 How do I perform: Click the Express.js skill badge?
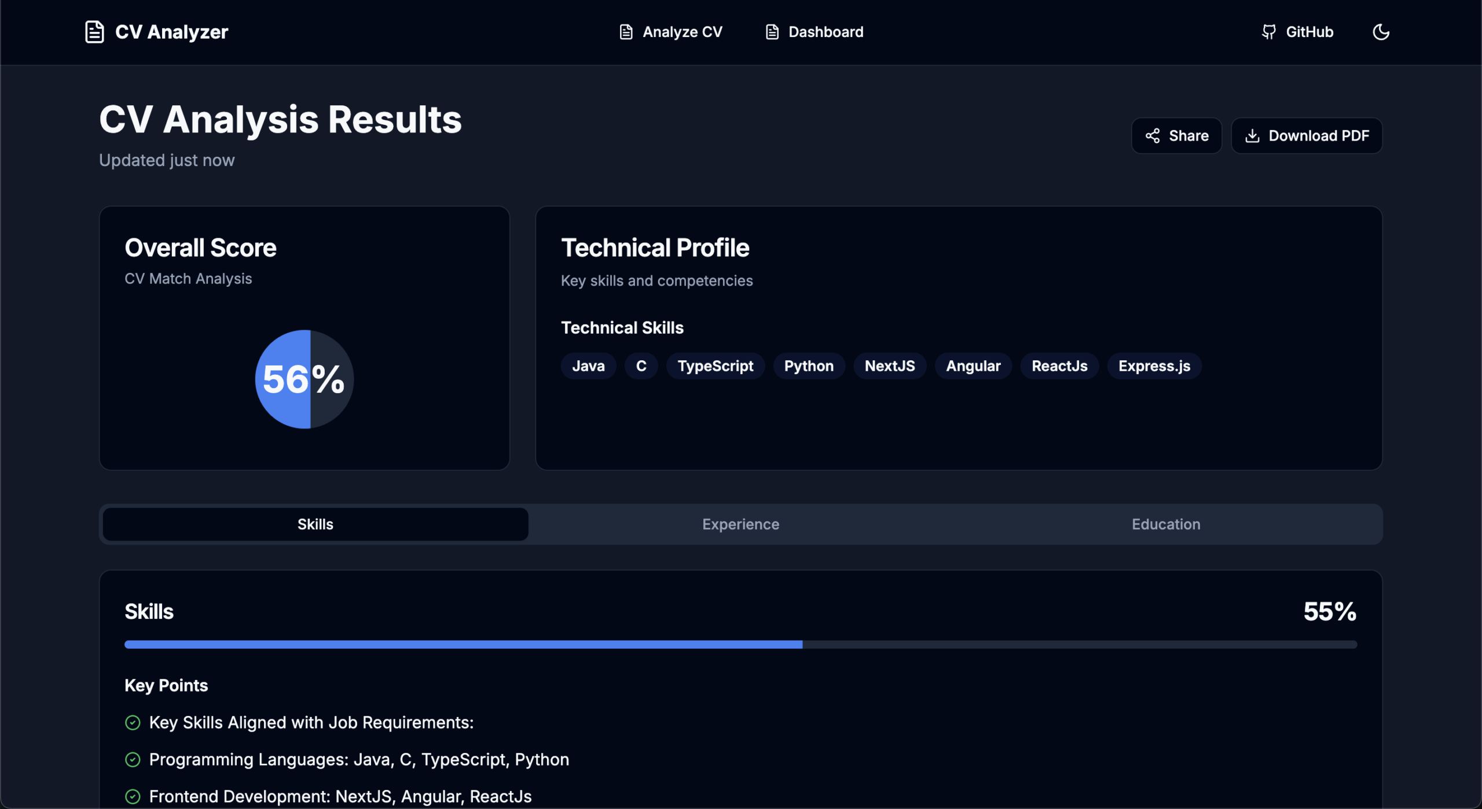pyautogui.click(x=1154, y=366)
